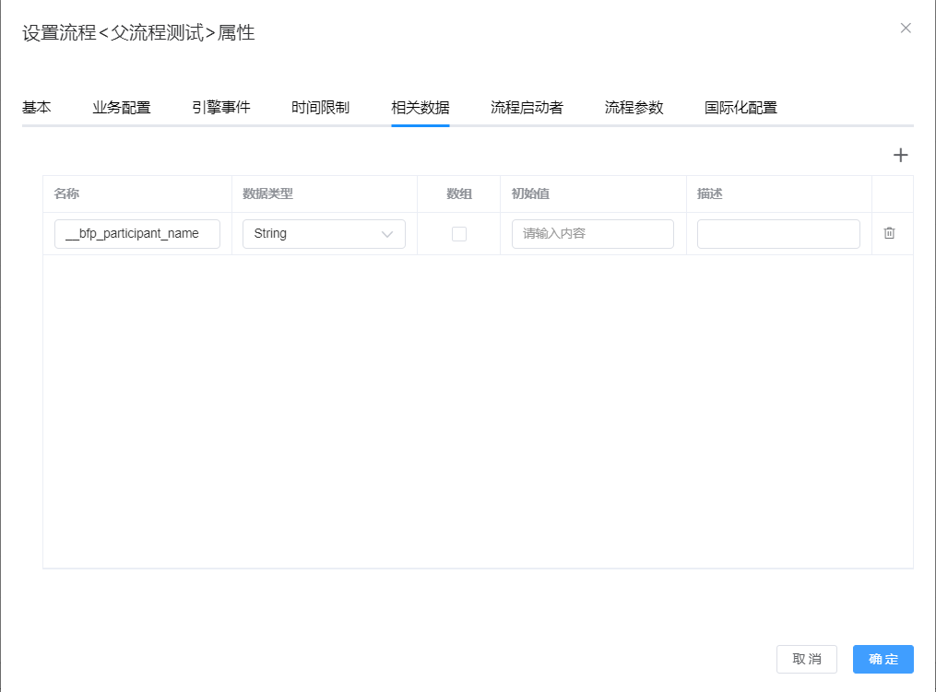Click the 确定 confirm button
This screenshot has height=692, width=936.
[883, 659]
